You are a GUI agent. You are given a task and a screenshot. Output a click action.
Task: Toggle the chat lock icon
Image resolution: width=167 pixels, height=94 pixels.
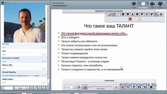pos(43,88)
